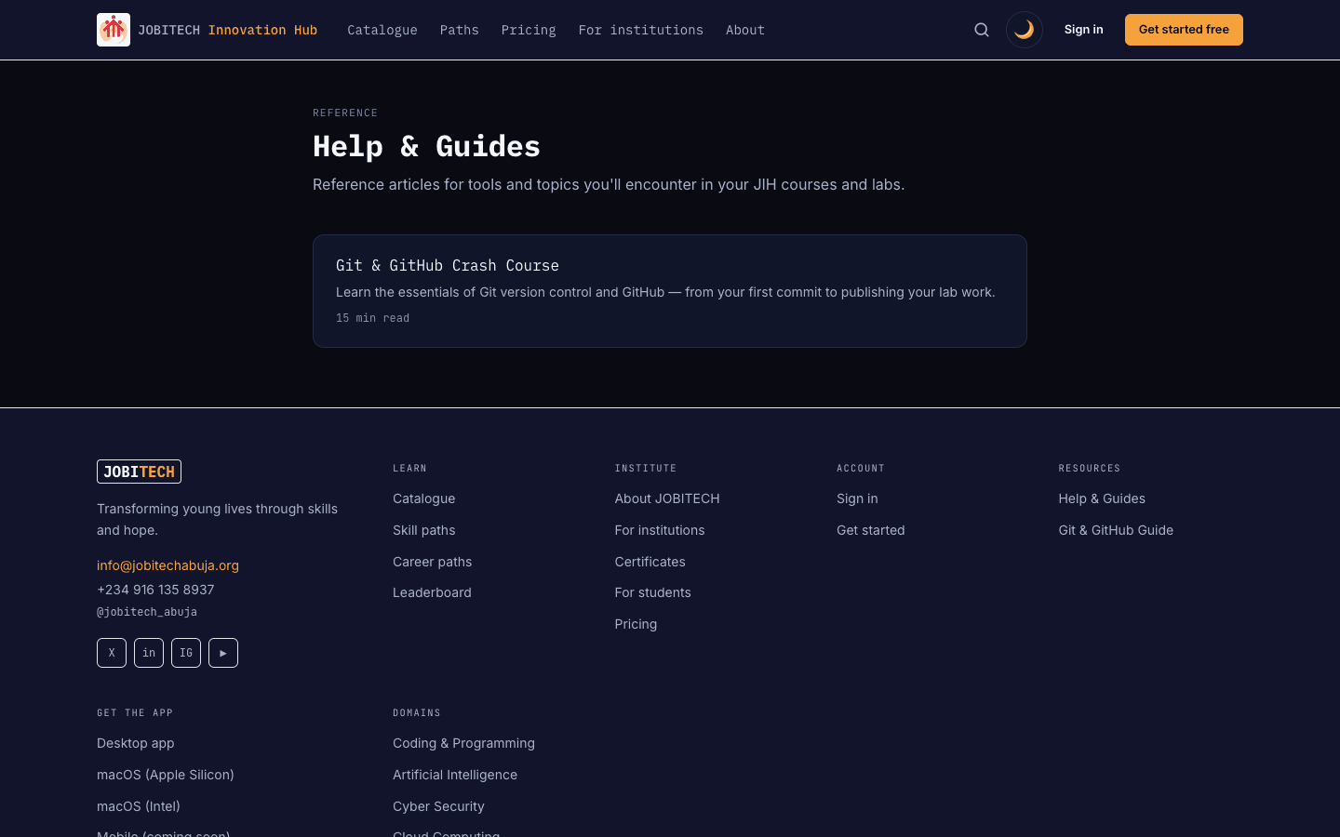This screenshot has height=837, width=1340.
Task: Click the Sign in header button
Action: pyautogui.click(x=1084, y=30)
